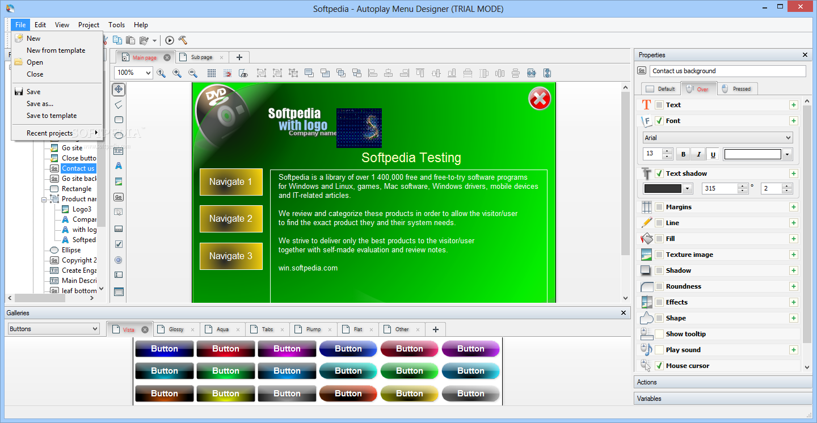This screenshot has width=817, height=423.
Task: Enable the Fill property checkbox
Action: coord(659,239)
